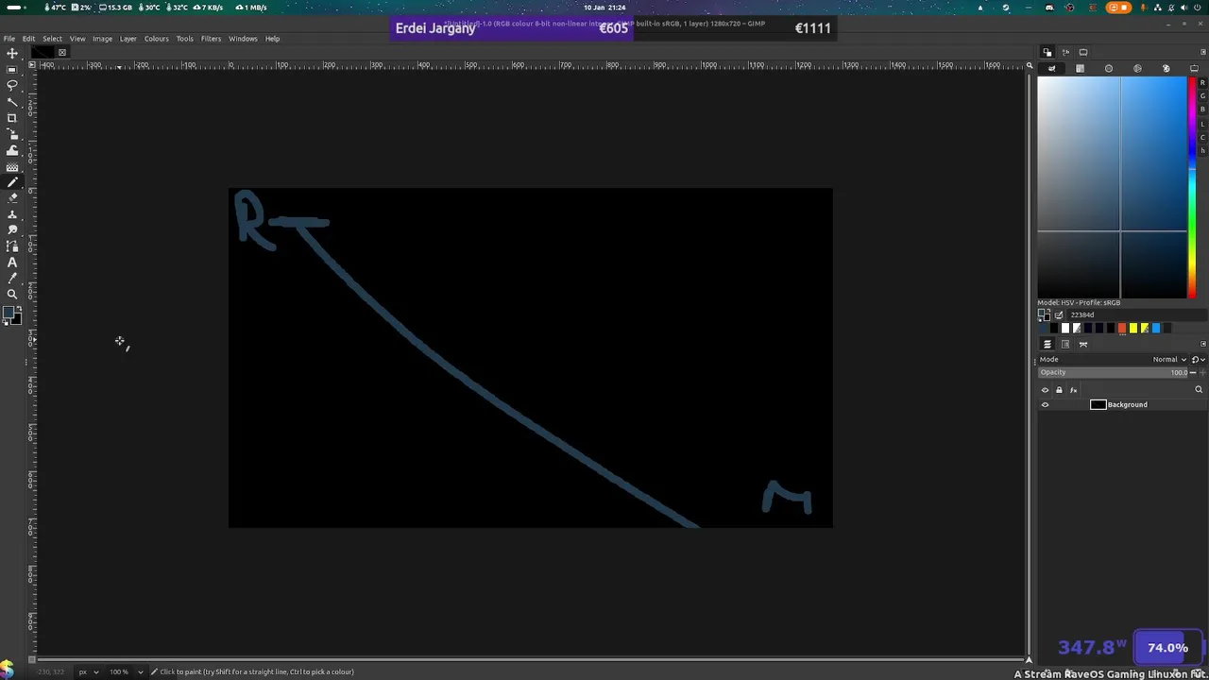Screen dimensions: 1209x680
Task: Select the B channel radio button
Action: [x=1201, y=110]
